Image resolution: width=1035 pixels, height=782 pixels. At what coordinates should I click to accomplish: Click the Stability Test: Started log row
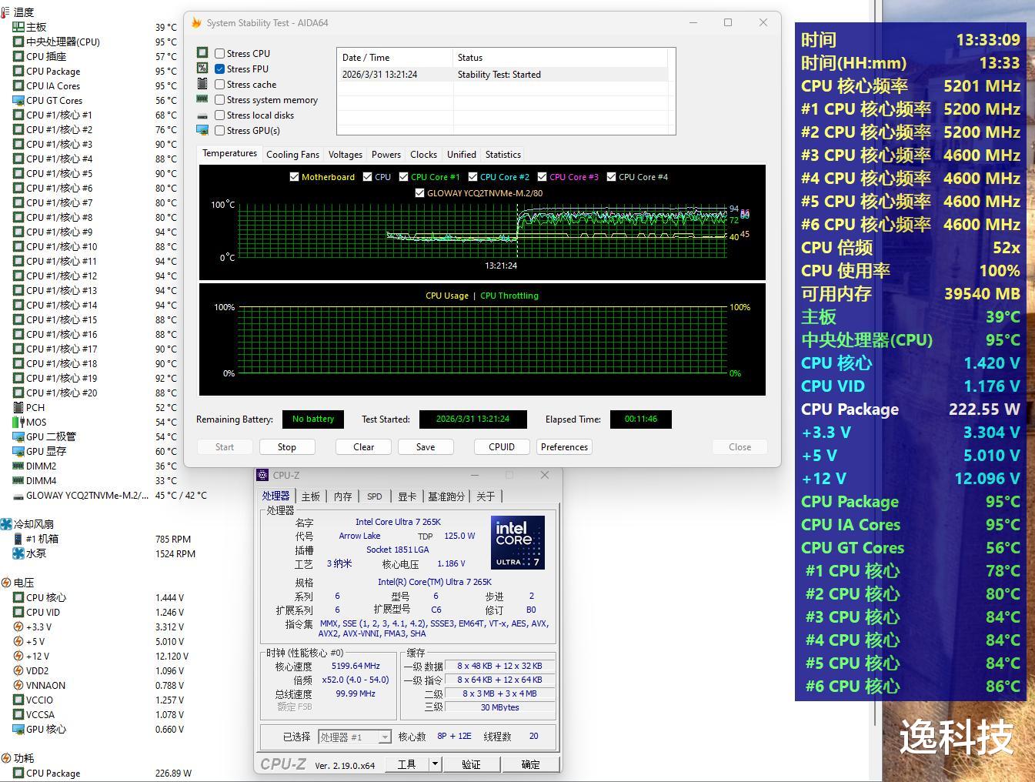click(499, 75)
